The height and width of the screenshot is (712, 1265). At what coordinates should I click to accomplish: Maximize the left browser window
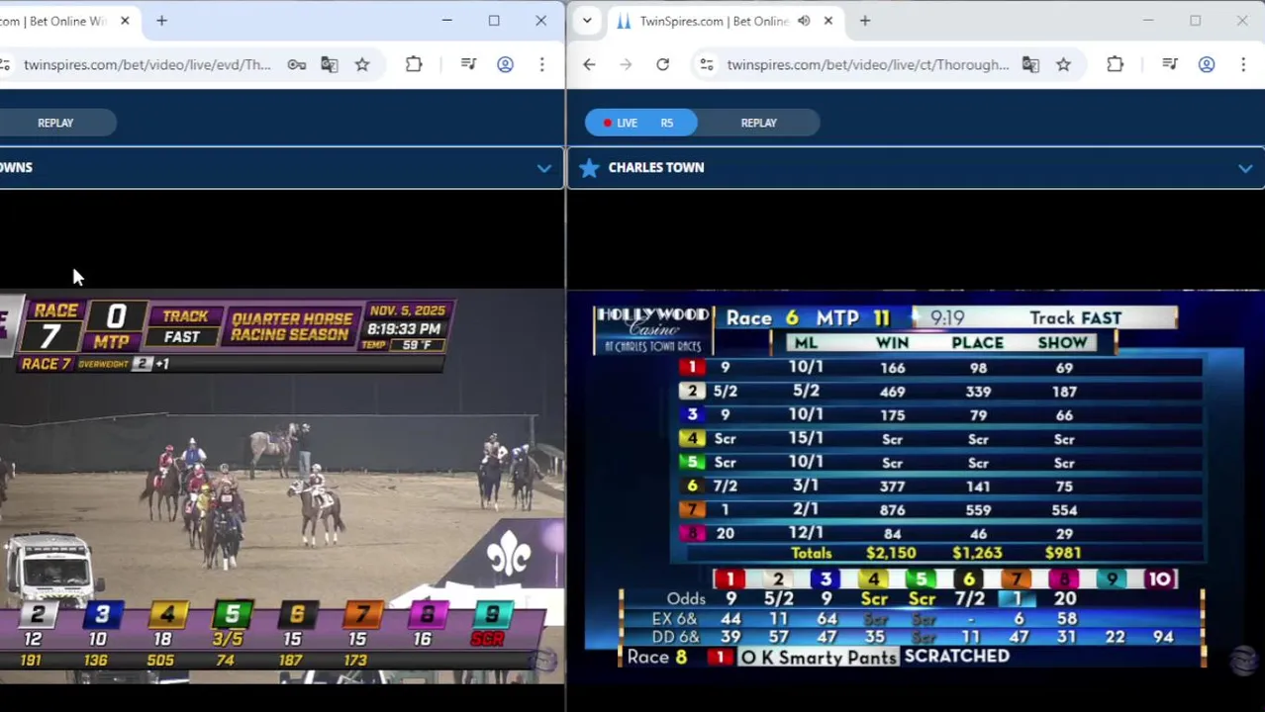(x=494, y=21)
